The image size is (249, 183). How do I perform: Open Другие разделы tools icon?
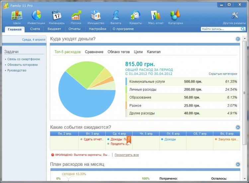coord(235,15)
